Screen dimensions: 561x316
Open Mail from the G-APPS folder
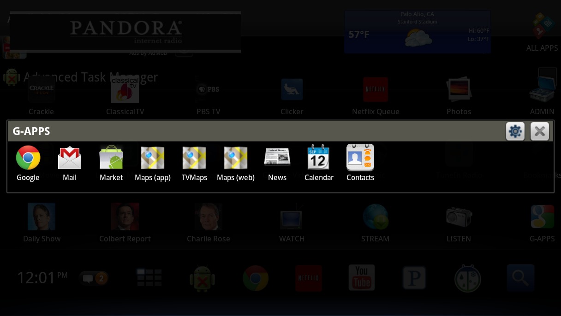click(x=70, y=163)
